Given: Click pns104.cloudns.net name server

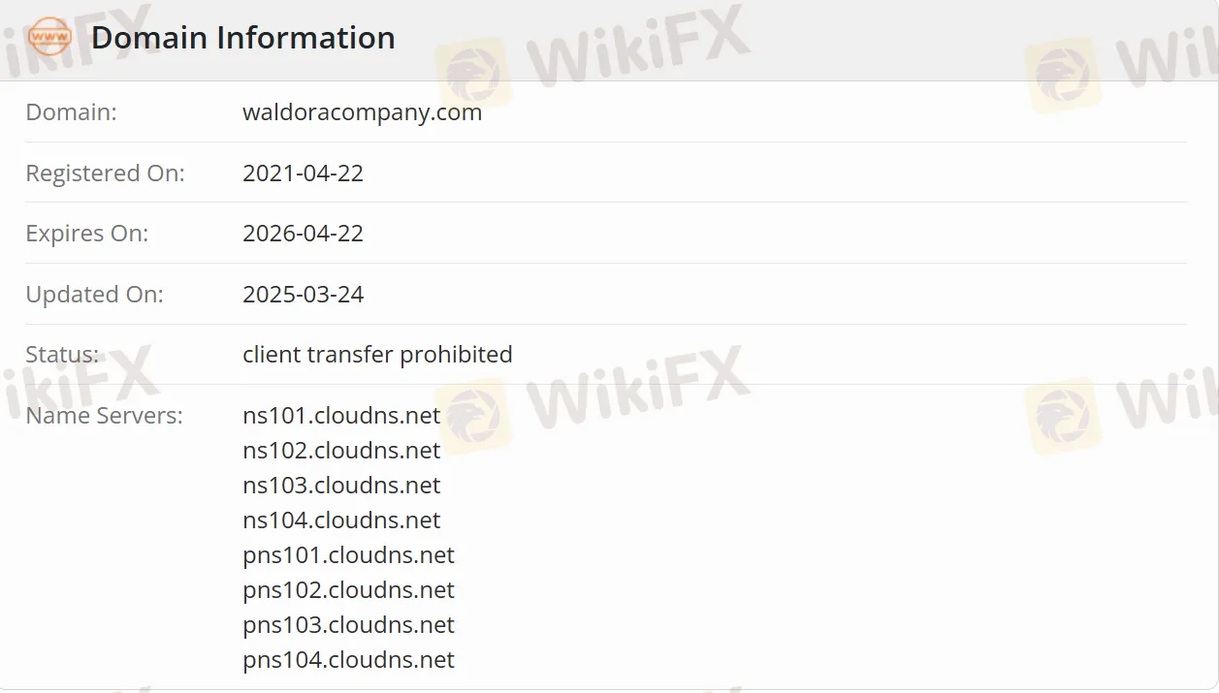Looking at the screenshot, I should coord(349,660).
